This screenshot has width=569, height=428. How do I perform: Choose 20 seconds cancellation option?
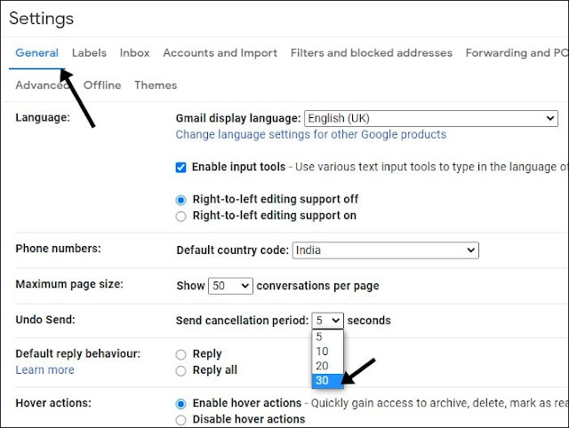point(327,366)
